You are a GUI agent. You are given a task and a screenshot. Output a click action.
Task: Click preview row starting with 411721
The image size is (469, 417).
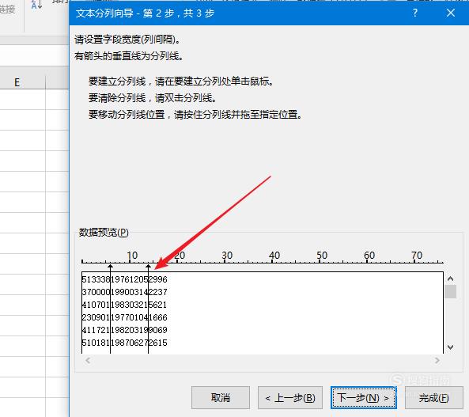(x=124, y=330)
